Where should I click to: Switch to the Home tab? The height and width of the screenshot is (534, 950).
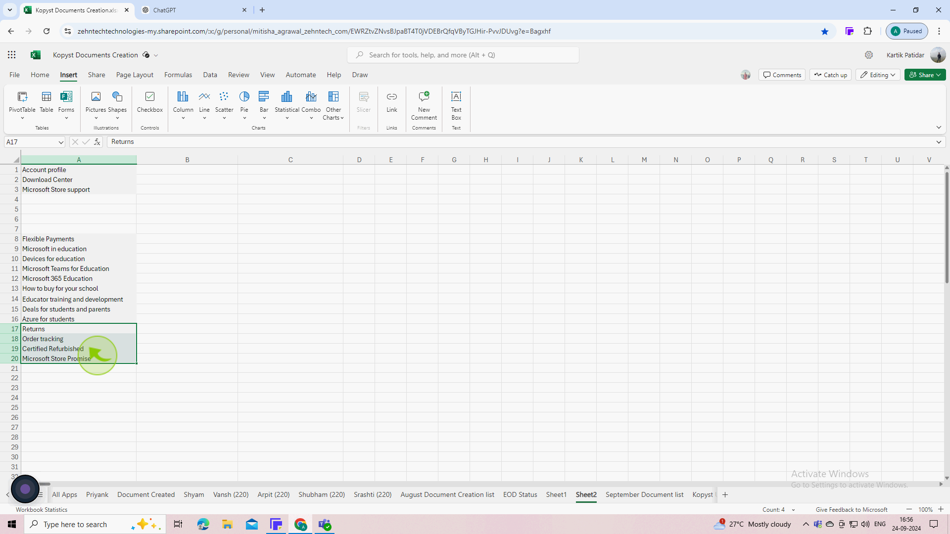[x=40, y=75]
